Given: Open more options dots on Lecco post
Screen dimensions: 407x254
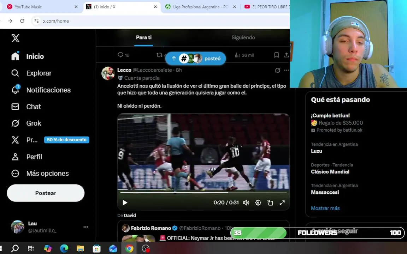Looking at the screenshot, I should [x=286, y=70].
